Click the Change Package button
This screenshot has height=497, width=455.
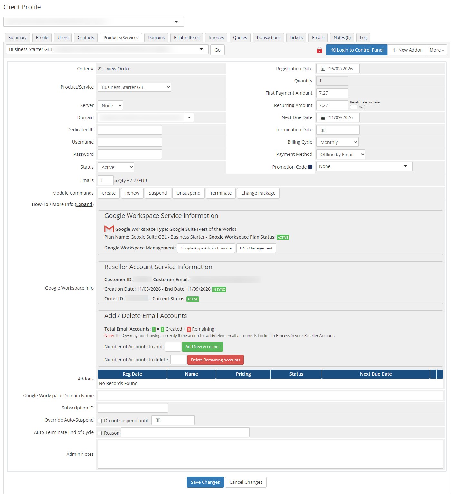click(258, 193)
